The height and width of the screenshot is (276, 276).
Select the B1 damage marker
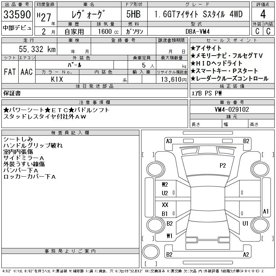coord(165,214)
